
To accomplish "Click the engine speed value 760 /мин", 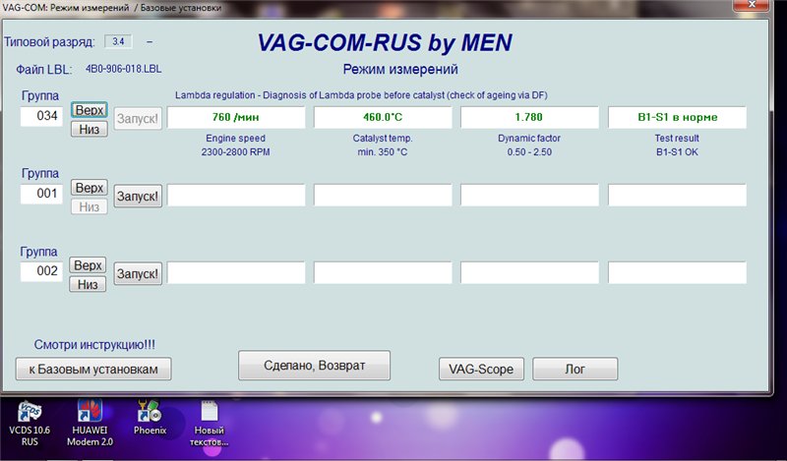I will coord(236,117).
